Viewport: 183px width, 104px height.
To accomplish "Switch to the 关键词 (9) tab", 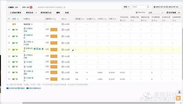I will click(13, 7).
